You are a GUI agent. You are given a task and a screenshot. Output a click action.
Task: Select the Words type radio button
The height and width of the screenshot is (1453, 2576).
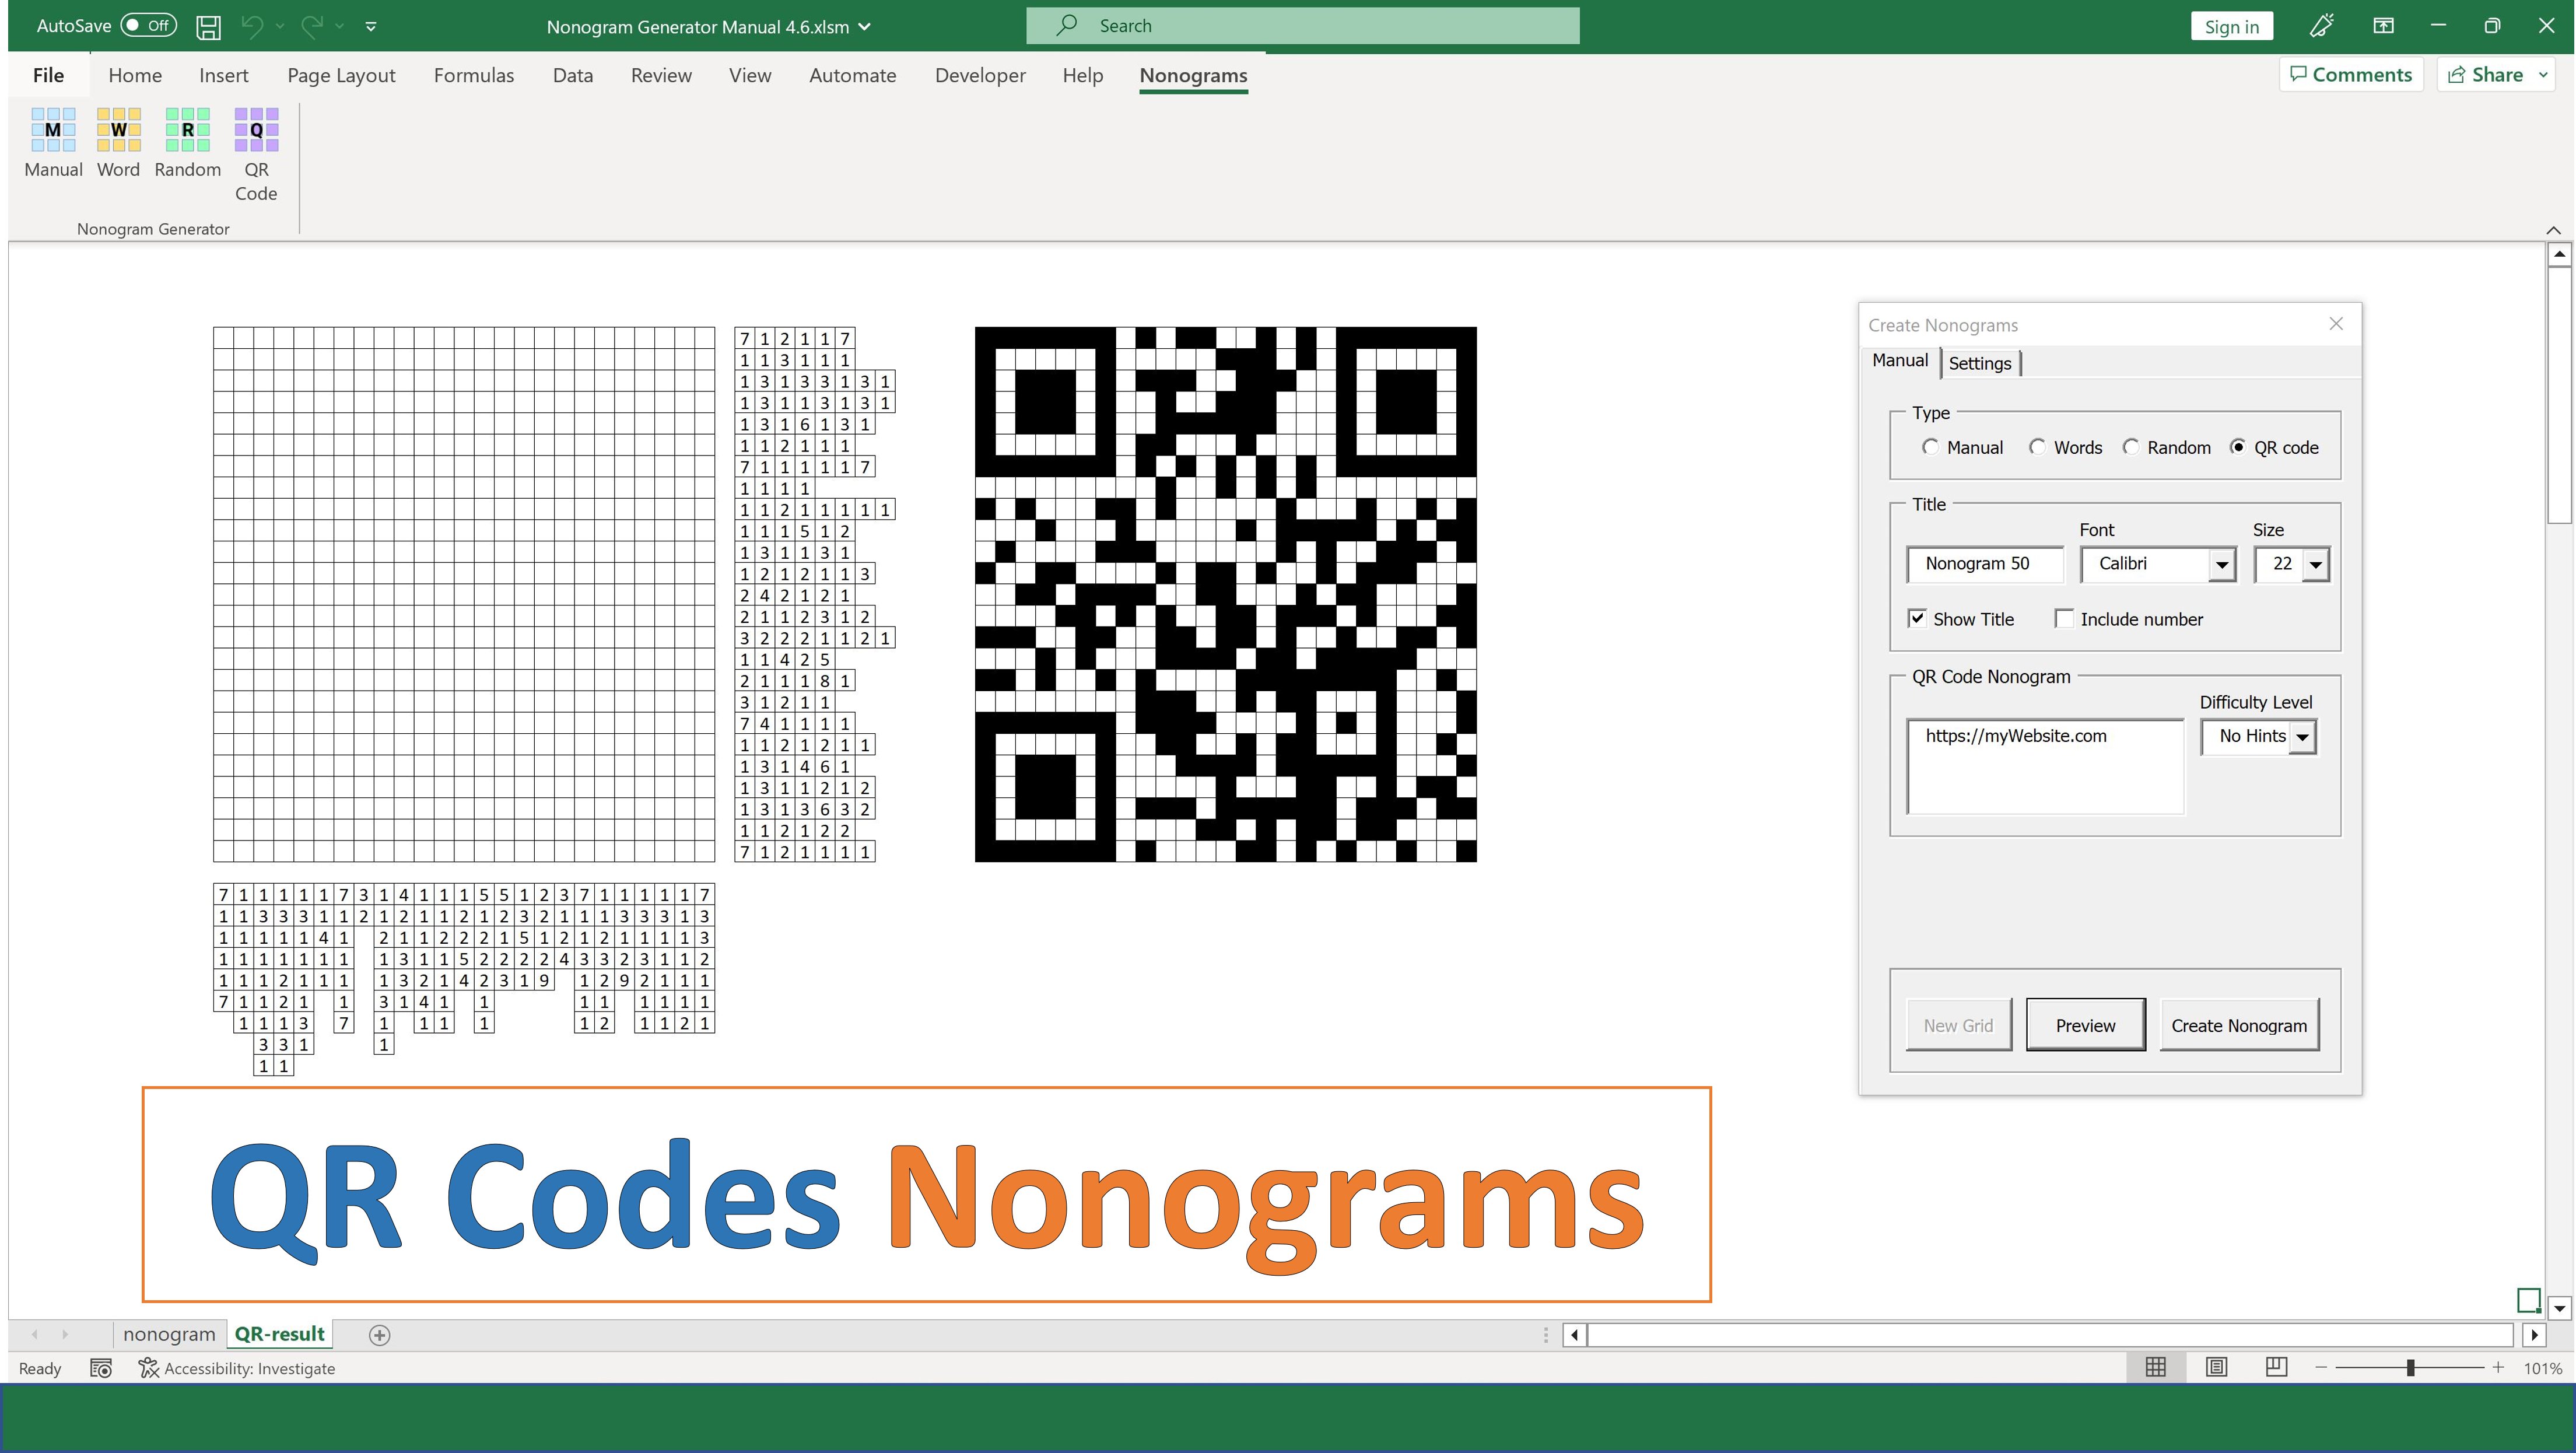click(2037, 447)
